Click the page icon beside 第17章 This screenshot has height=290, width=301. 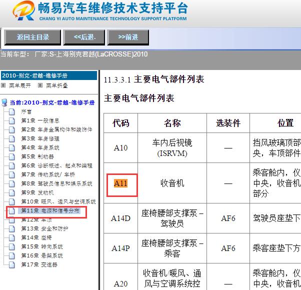(12, 265)
